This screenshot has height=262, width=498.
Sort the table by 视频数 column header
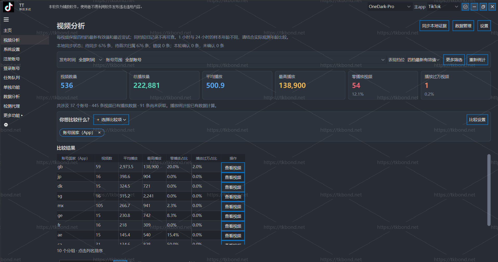point(107,158)
